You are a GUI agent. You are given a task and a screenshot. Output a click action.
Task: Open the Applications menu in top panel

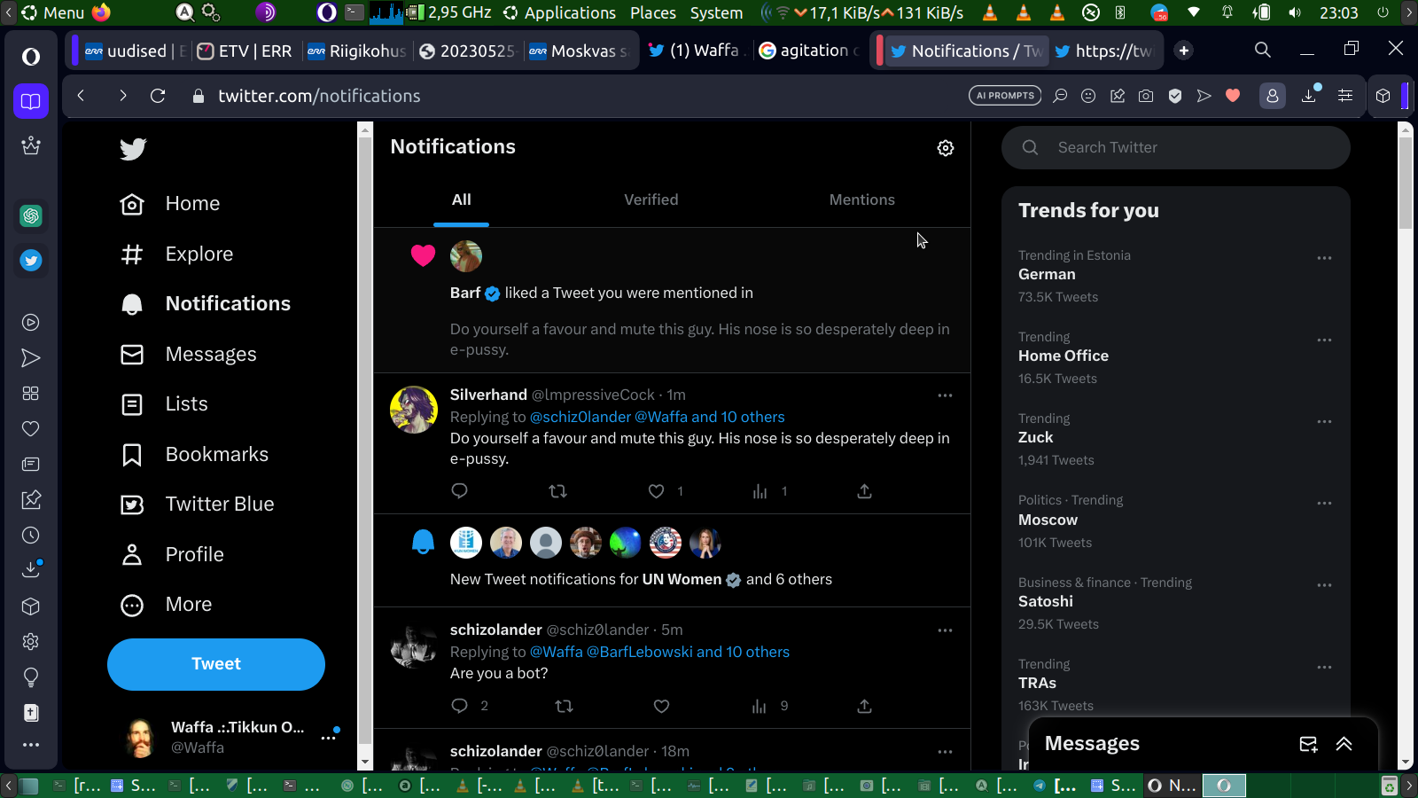570,12
